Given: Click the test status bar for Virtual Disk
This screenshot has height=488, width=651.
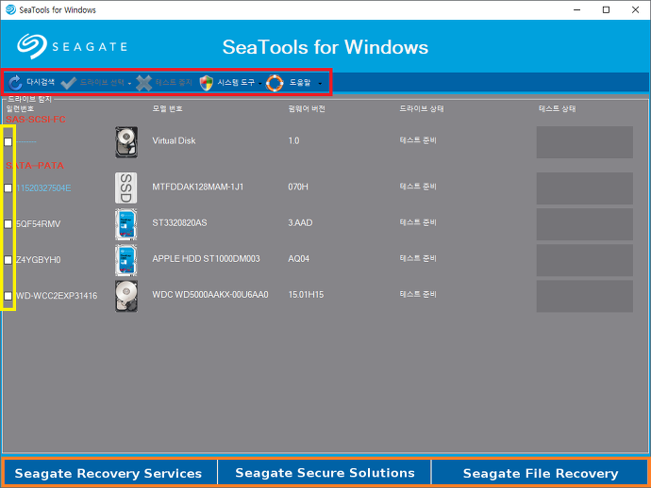Looking at the screenshot, I should coord(585,142).
